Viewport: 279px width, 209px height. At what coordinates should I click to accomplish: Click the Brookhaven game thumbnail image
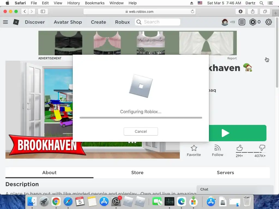[39, 110]
